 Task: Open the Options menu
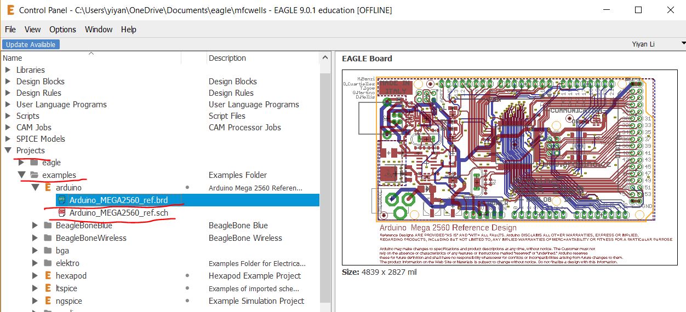pos(62,30)
